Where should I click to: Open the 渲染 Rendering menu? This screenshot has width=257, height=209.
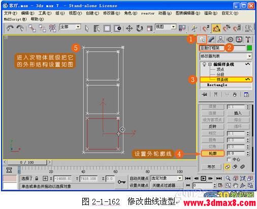point(211,13)
